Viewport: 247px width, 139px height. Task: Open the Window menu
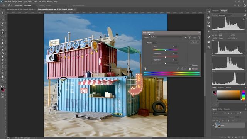(x=49, y=2)
